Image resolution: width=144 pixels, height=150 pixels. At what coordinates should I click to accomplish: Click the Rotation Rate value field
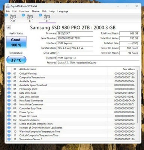click(x=129, y=43)
